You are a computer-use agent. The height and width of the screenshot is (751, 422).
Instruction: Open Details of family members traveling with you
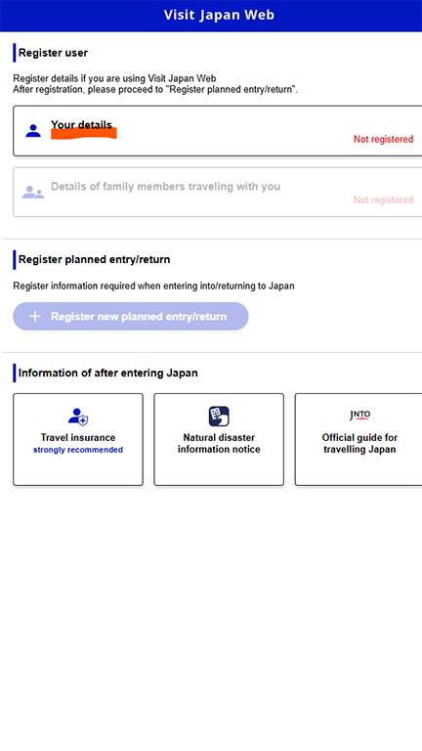tap(217, 192)
